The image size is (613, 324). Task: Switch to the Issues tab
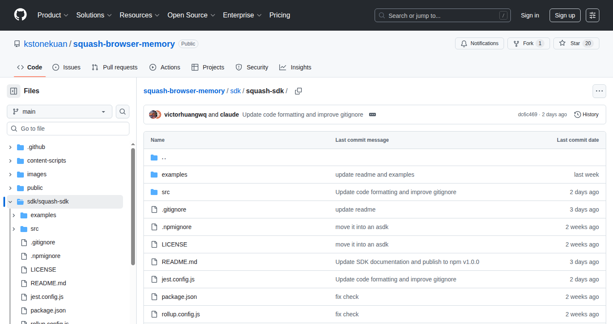point(66,67)
